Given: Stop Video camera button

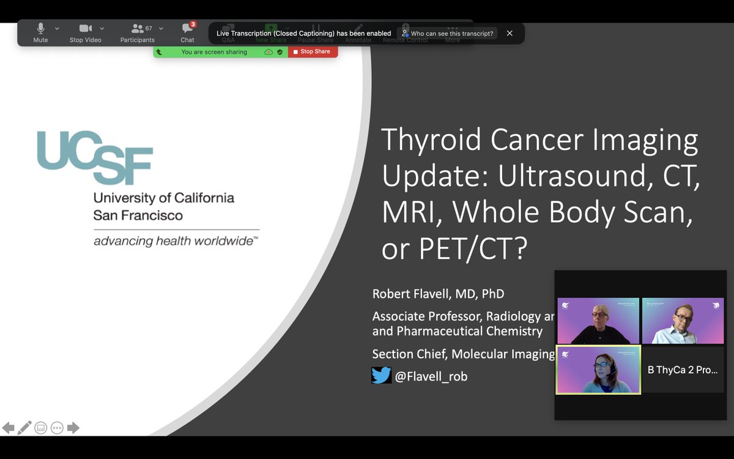Looking at the screenshot, I should pos(85,32).
